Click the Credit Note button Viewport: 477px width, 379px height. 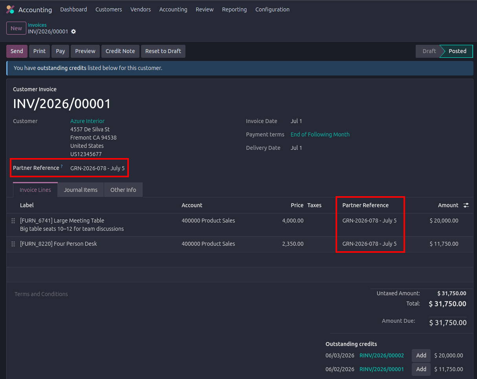point(120,51)
